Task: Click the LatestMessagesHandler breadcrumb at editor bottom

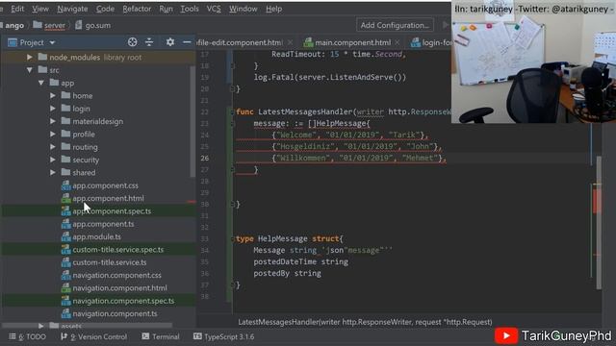Action: pyautogui.click(x=365, y=322)
